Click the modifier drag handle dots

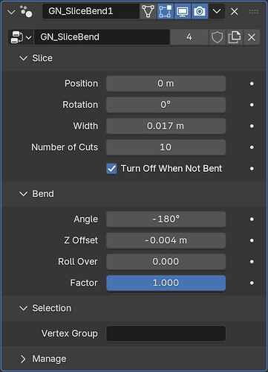(254, 11)
